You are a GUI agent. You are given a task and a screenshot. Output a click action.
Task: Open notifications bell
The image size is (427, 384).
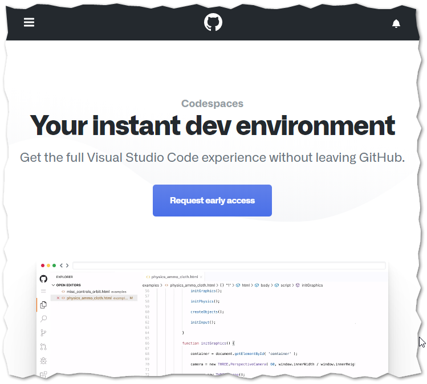(396, 23)
